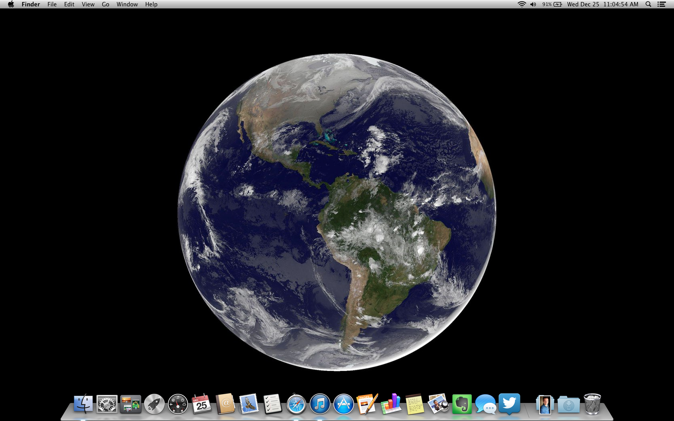Open the Go menu
The width and height of the screenshot is (674, 421).
point(106,4)
